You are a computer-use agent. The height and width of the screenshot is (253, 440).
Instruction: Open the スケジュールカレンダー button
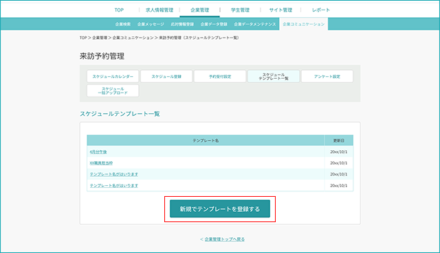point(113,76)
